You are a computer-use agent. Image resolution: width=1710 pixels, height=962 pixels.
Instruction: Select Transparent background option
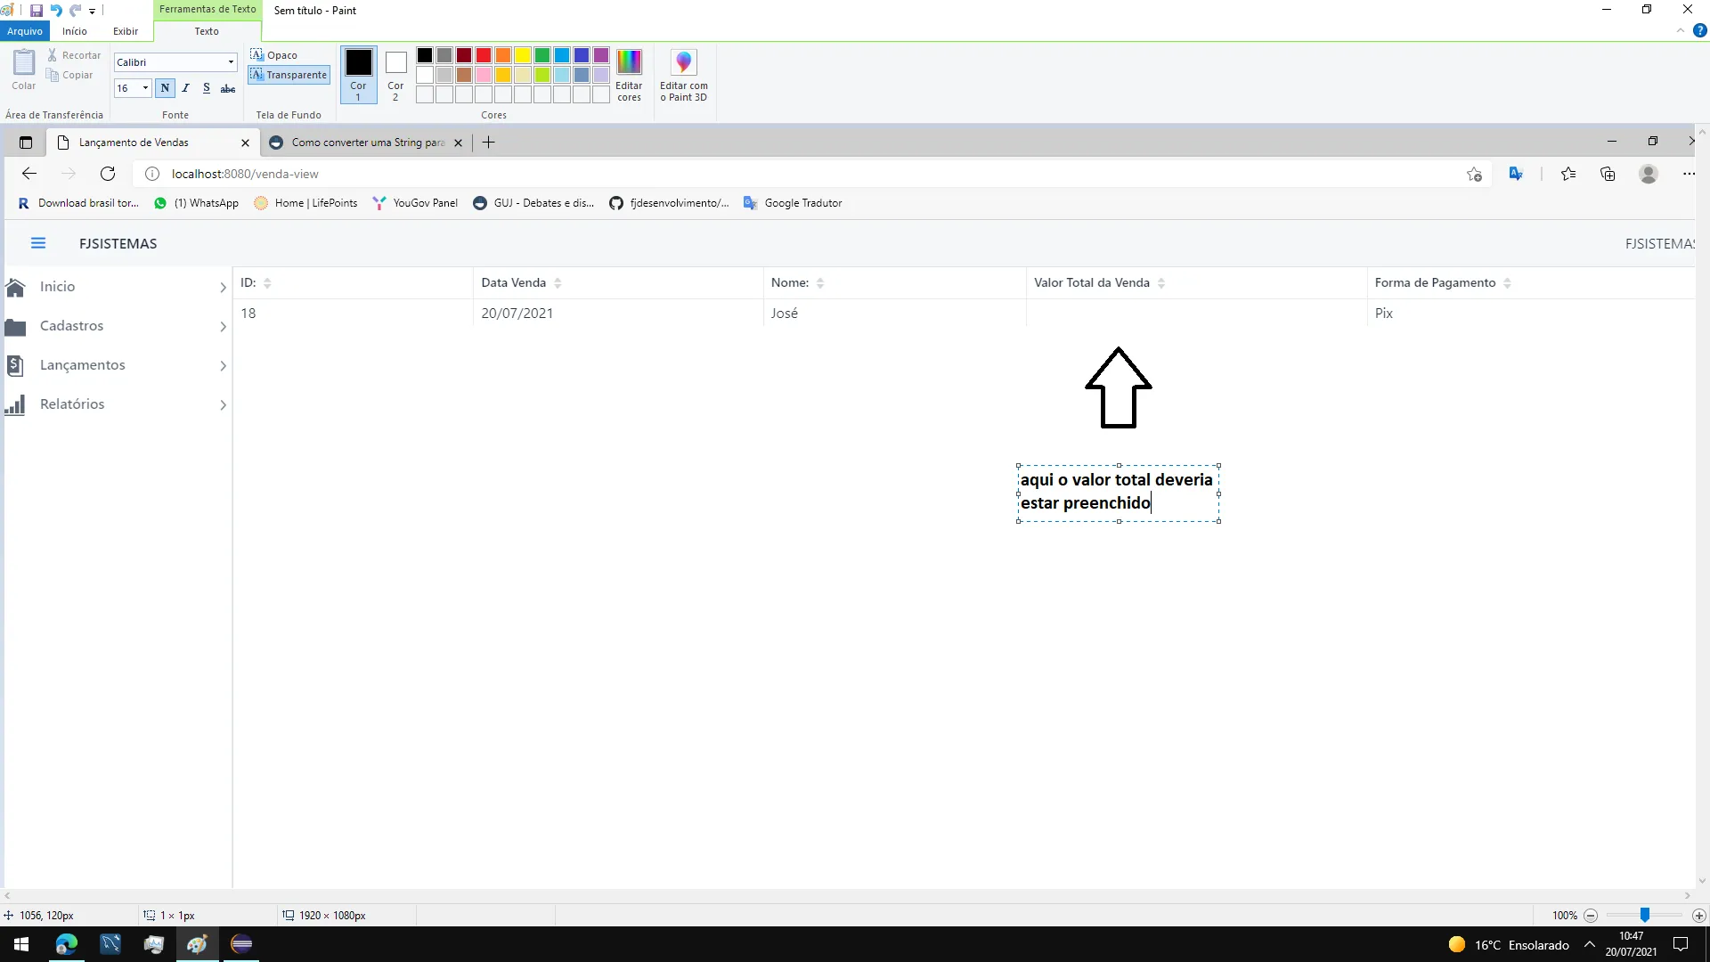289,75
